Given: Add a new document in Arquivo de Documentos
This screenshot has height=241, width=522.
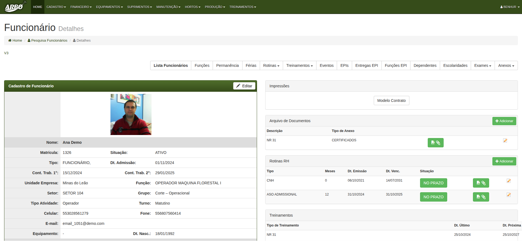Looking at the screenshot, I should (504, 121).
